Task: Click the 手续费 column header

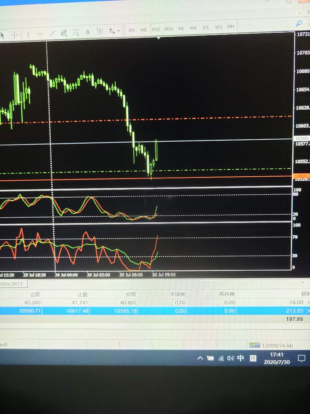Action: point(177,294)
